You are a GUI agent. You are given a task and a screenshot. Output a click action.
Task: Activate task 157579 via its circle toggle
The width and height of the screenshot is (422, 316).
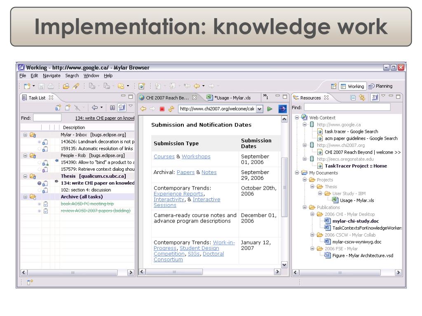[39, 169]
